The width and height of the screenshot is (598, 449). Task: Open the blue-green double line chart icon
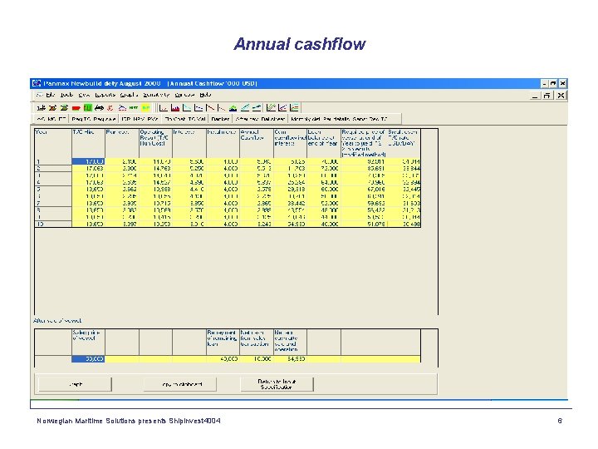[x=257, y=108]
